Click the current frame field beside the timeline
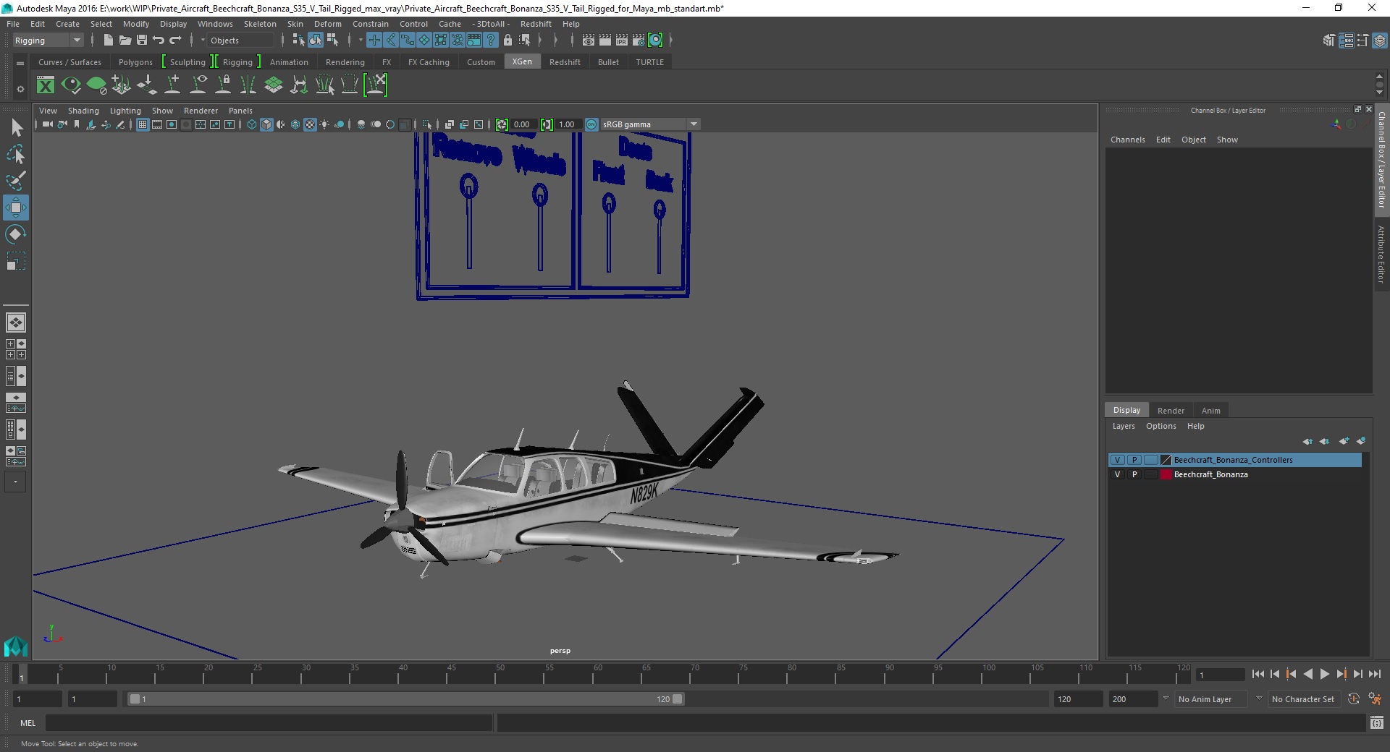 1221,675
